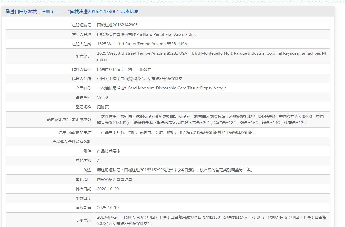
Task: Click the 注册人住所 address value
Action: [142, 44]
